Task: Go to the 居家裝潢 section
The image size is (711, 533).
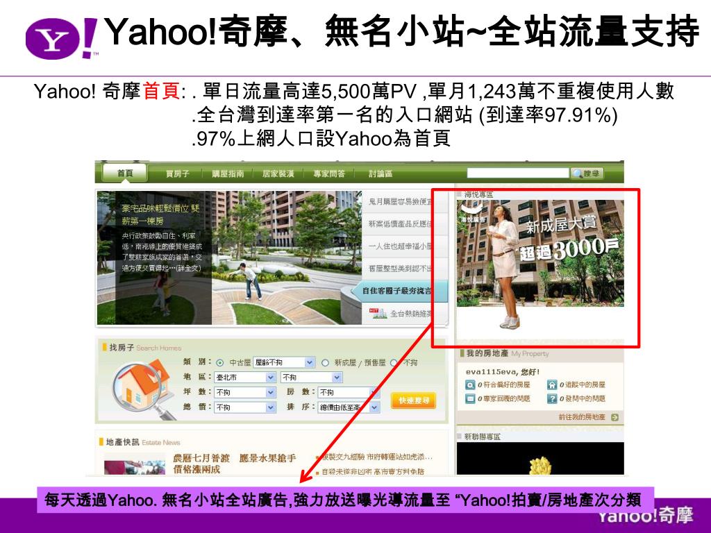Action: click(x=278, y=174)
